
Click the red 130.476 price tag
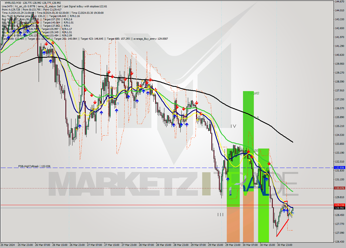[x=340, y=188]
